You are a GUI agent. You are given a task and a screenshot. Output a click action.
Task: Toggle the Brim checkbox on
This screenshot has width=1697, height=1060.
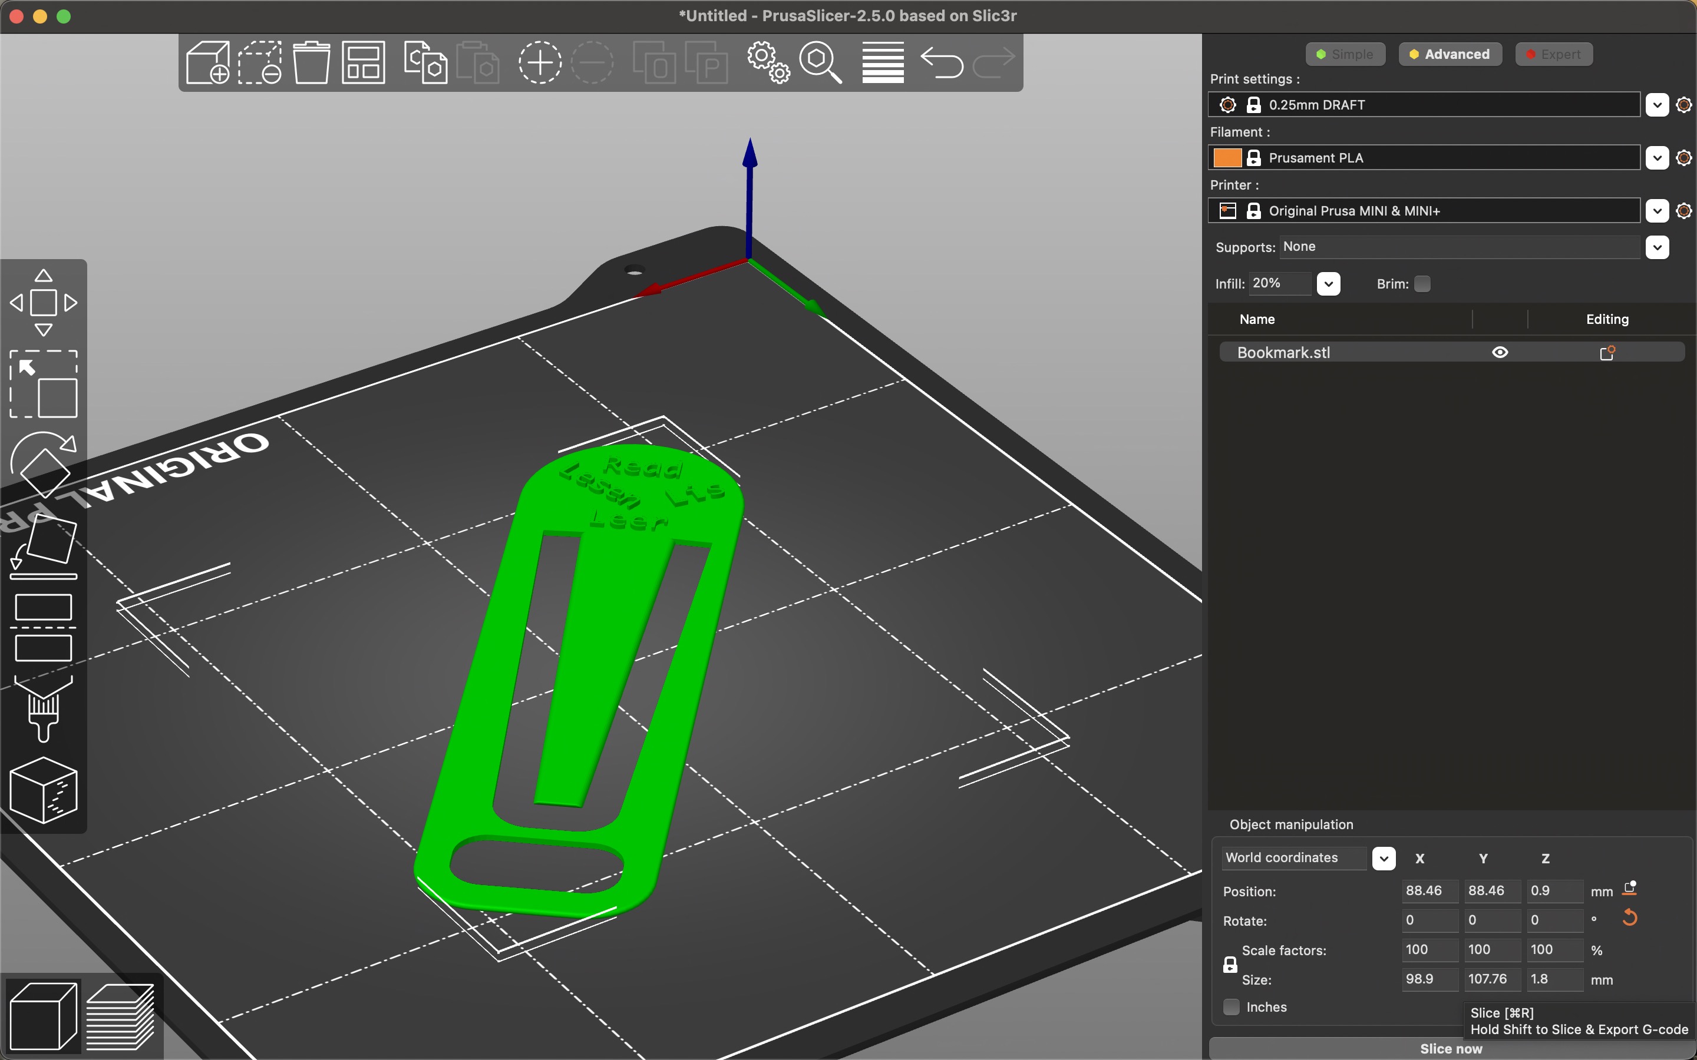coord(1419,283)
